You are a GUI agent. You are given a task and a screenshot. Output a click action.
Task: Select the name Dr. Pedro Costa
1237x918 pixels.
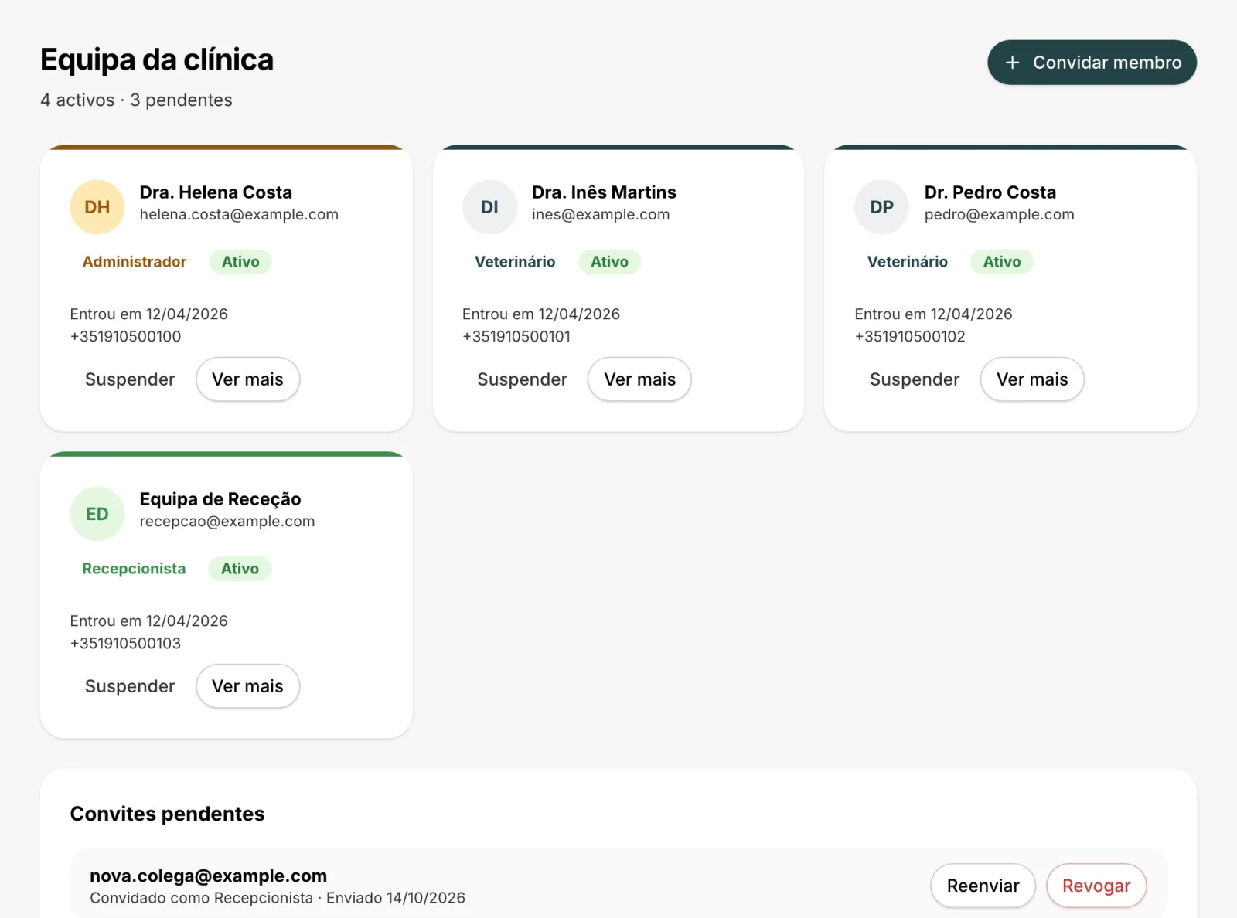(990, 192)
